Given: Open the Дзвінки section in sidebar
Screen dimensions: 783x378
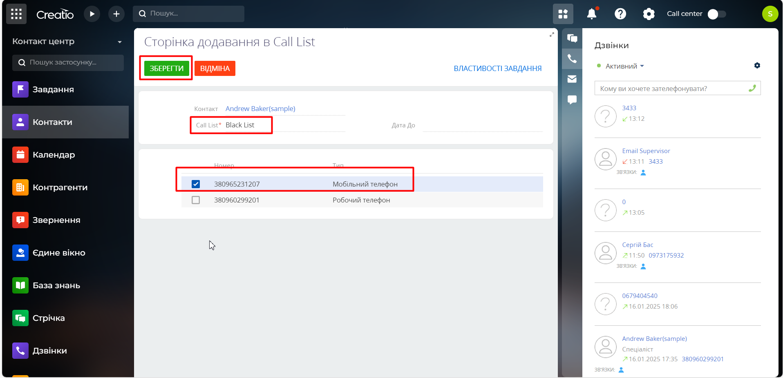Looking at the screenshot, I should point(65,351).
